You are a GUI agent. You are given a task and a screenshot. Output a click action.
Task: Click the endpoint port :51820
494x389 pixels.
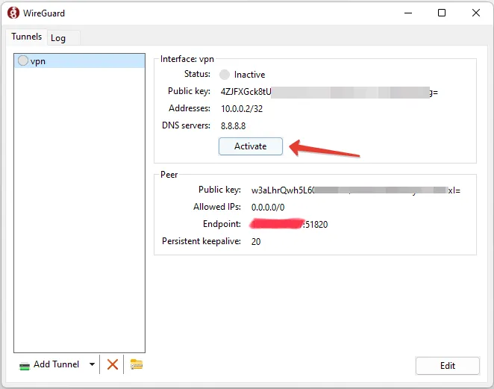coord(316,225)
